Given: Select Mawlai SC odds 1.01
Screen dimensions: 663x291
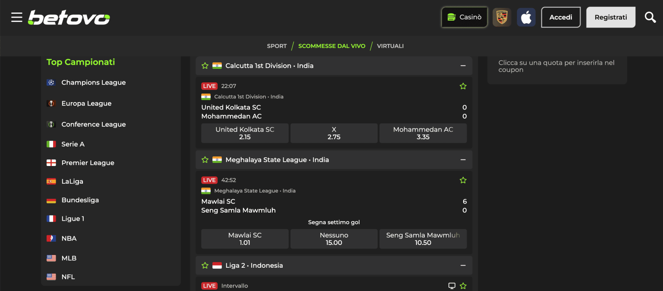Looking at the screenshot, I should click(245, 239).
